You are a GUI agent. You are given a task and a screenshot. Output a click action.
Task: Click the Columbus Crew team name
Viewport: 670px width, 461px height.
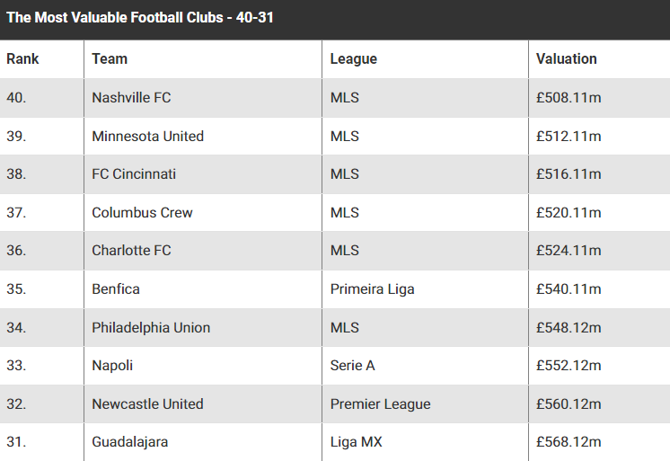(x=142, y=213)
